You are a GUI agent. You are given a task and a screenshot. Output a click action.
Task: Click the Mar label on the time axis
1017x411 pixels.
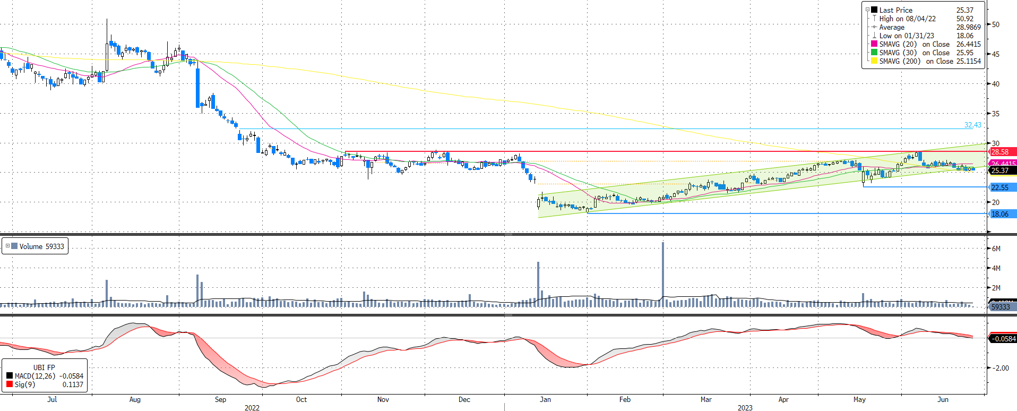(706, 399)
